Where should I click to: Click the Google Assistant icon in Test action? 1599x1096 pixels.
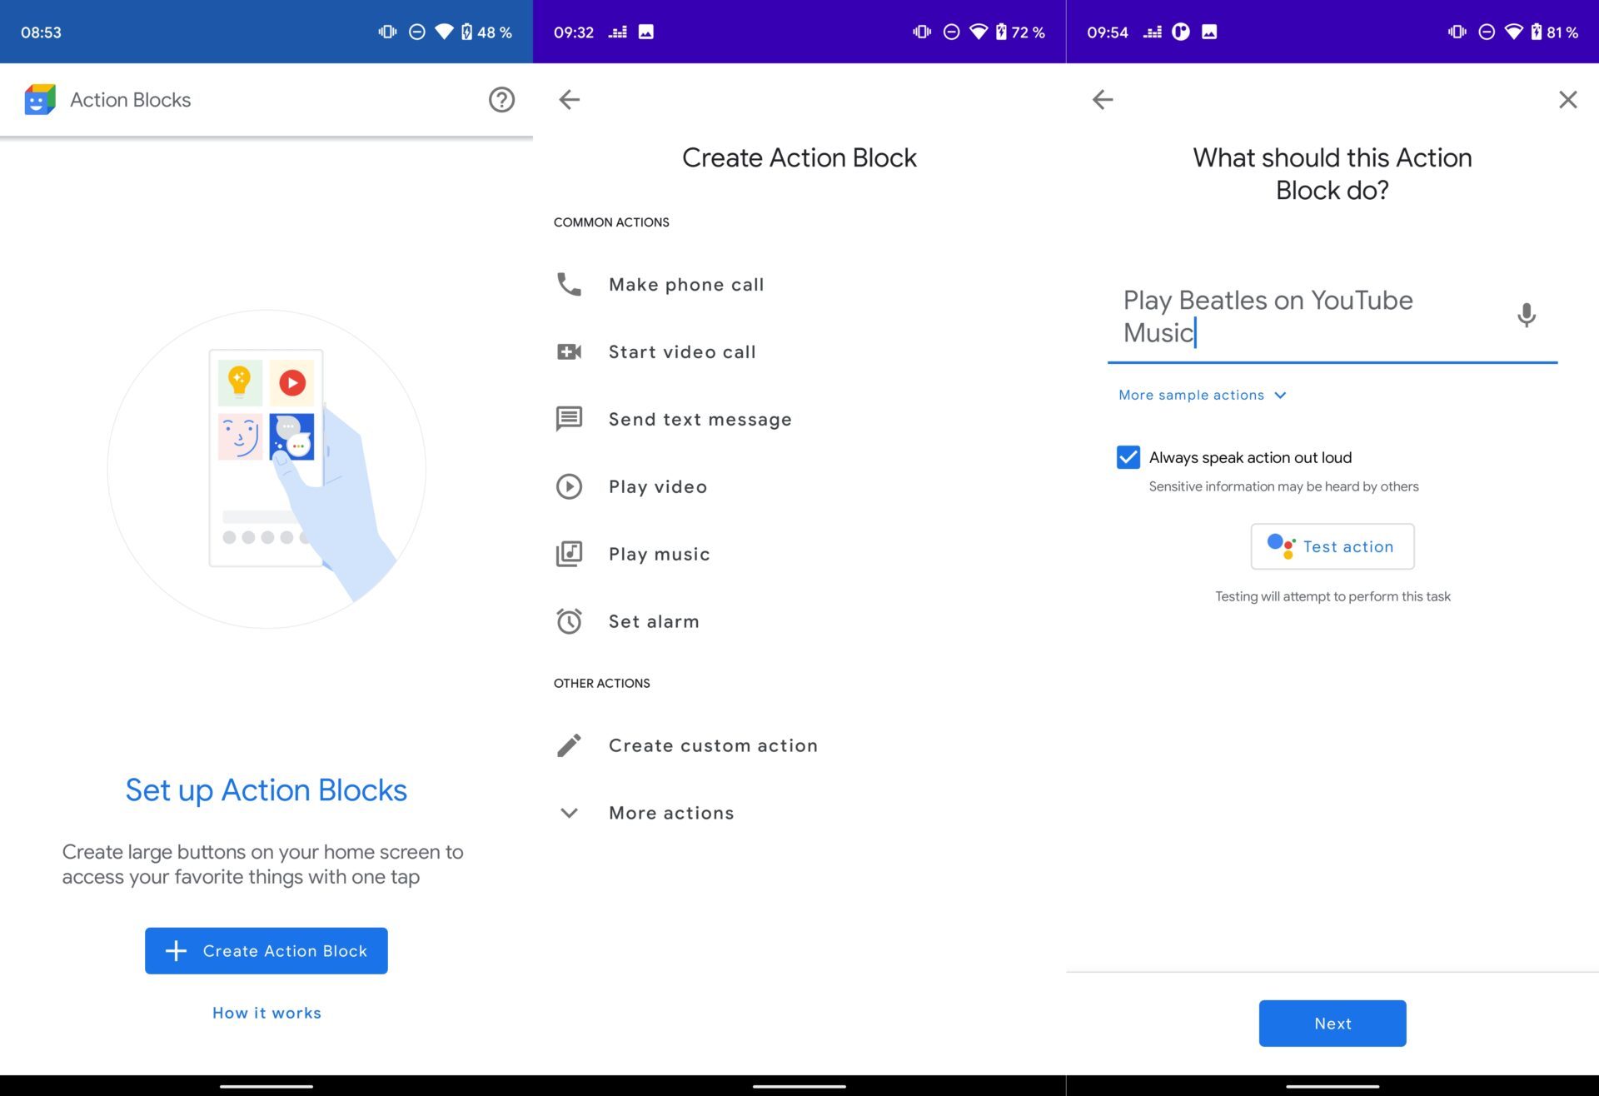point(1281,546)
